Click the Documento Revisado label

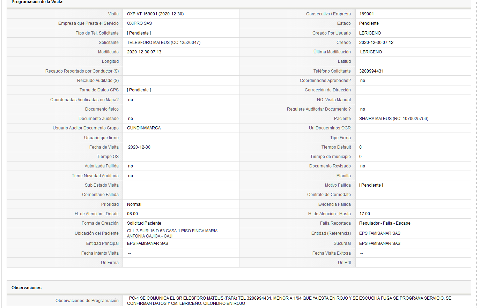[x=330, y=166]
